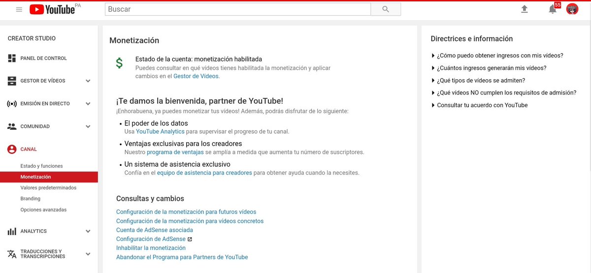Expand the Analytics chevron

(x=88, y=231)
